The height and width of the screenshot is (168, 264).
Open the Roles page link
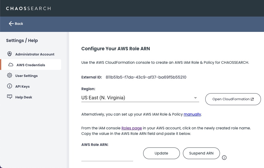point(132,128)
